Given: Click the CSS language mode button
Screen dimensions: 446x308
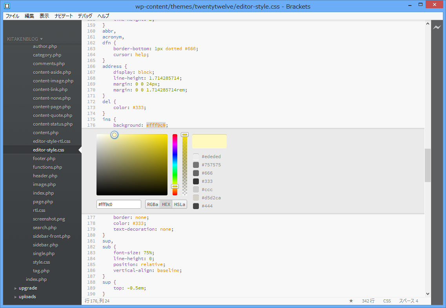Looking at the screenshot, I should click(x=387, y=301).
